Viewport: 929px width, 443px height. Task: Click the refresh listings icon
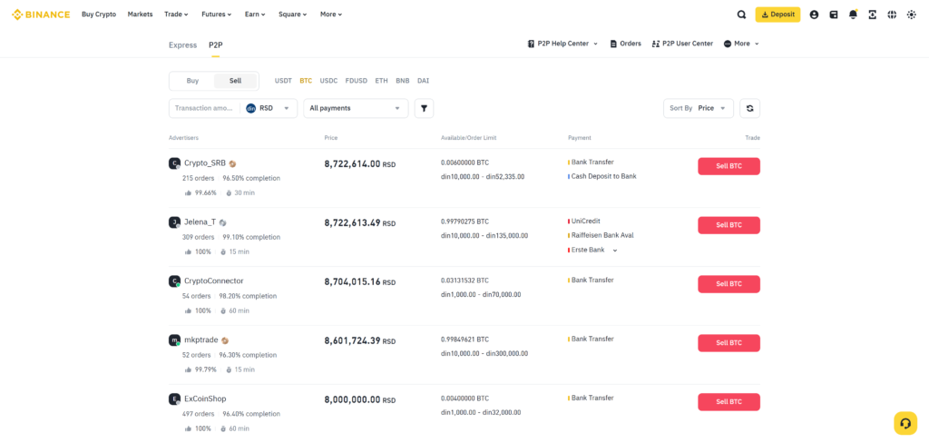[x=750, y=108]
